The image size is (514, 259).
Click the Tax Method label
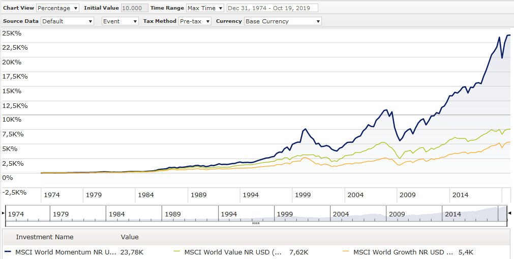pyautogui.click(x=160, y=21)
